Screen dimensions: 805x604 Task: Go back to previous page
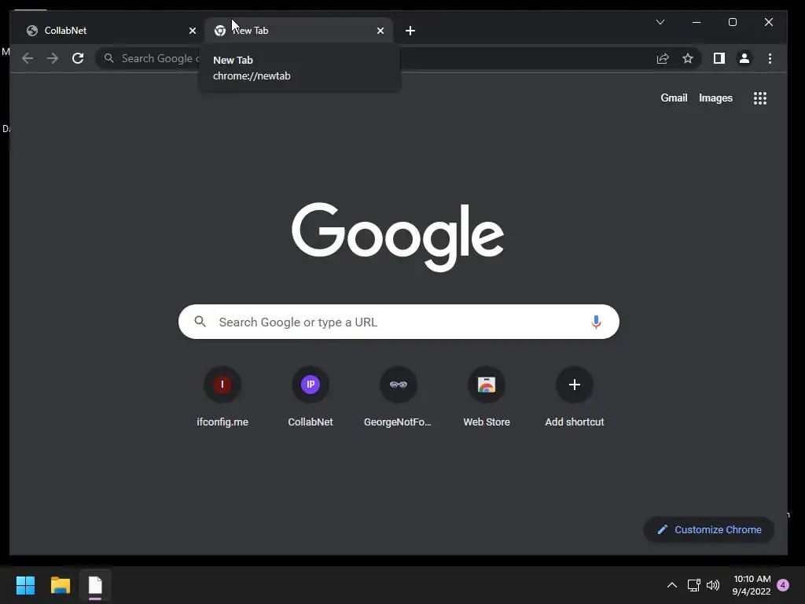(28, 58)
